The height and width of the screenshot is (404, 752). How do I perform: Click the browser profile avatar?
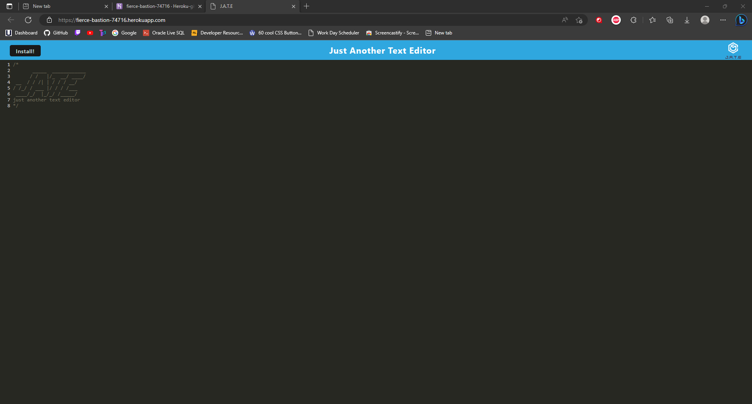pos(705,20)
